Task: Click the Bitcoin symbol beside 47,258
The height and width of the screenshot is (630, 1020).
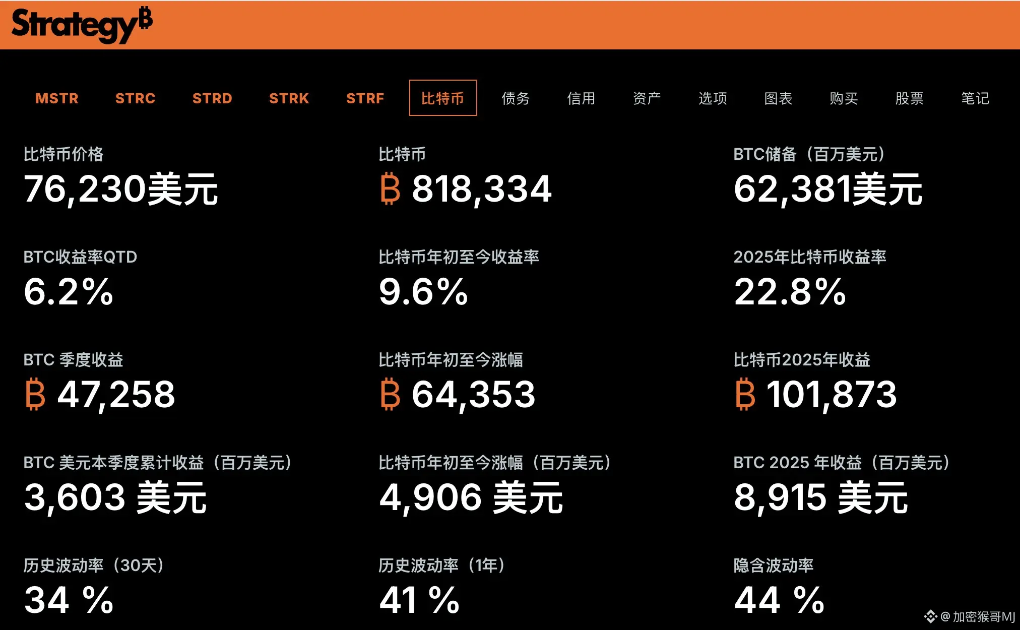Action: click(35, 394)
